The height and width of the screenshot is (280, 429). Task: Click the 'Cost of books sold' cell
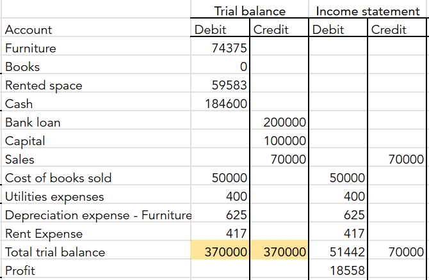(x=96, y=176)
